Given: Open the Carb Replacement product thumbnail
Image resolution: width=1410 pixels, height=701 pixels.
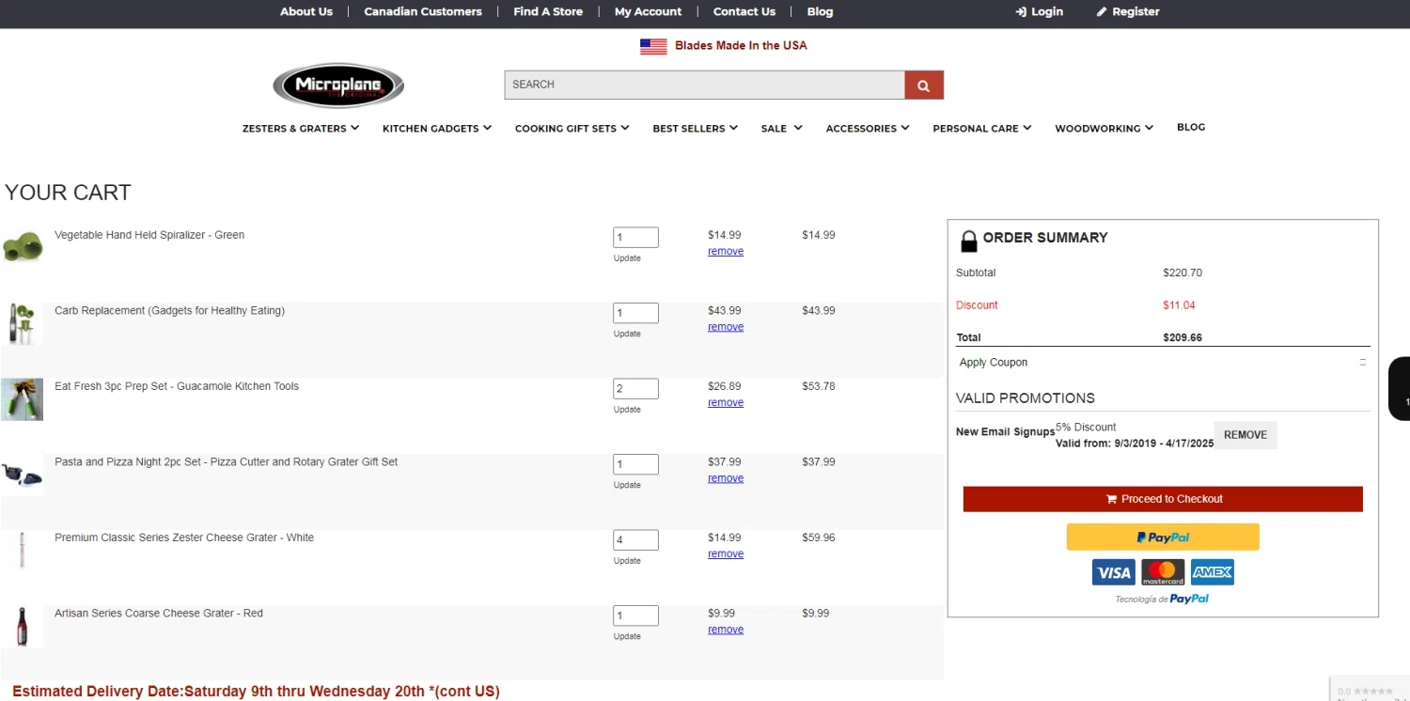Looking at the screenshot, I should point(23,323).
